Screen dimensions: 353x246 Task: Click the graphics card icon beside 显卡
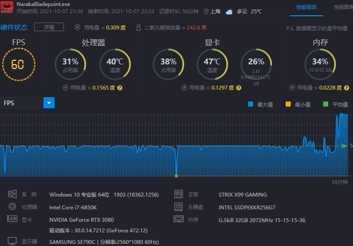pyautogui.click(x=12, y=219)
